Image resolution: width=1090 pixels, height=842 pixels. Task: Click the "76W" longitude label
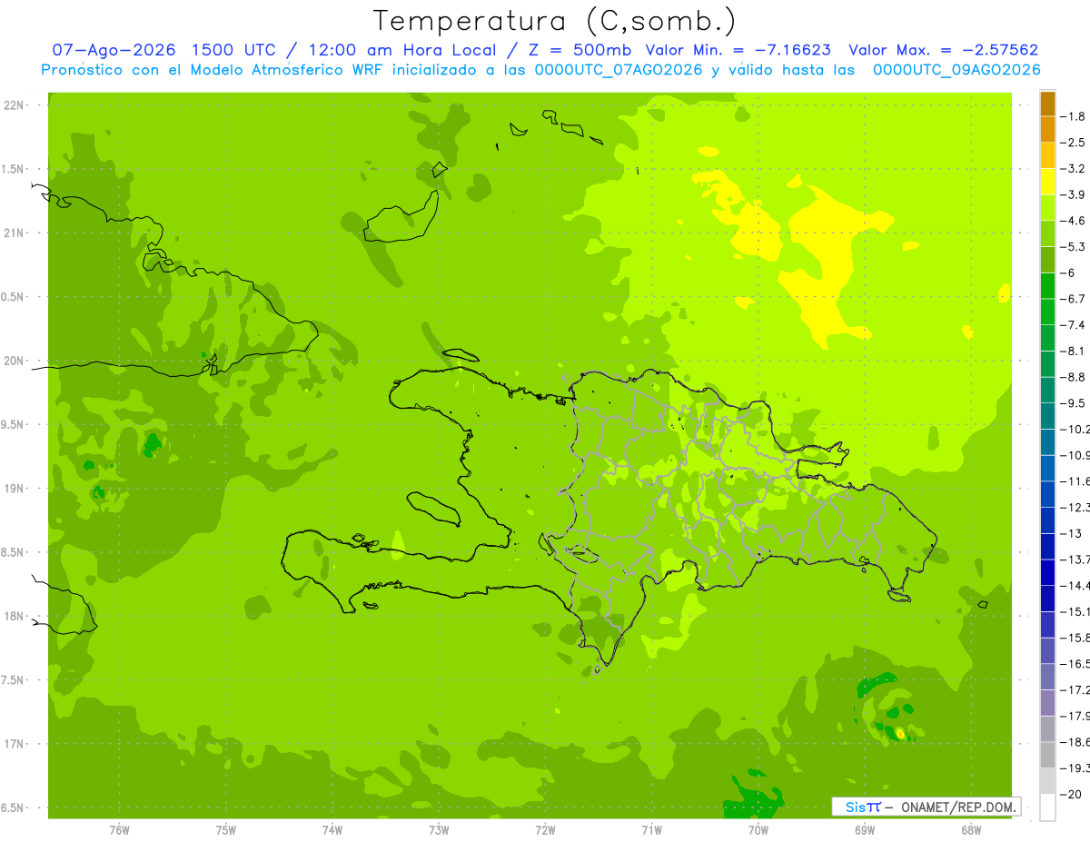coord(119,829)
